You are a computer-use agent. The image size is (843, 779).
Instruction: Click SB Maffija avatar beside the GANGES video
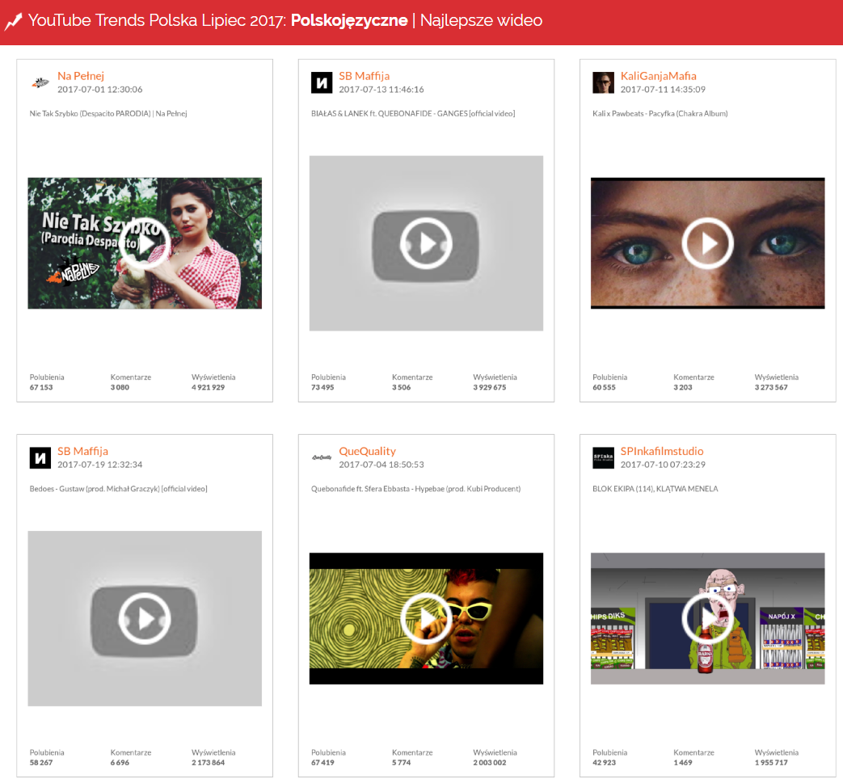coord(322,82)
